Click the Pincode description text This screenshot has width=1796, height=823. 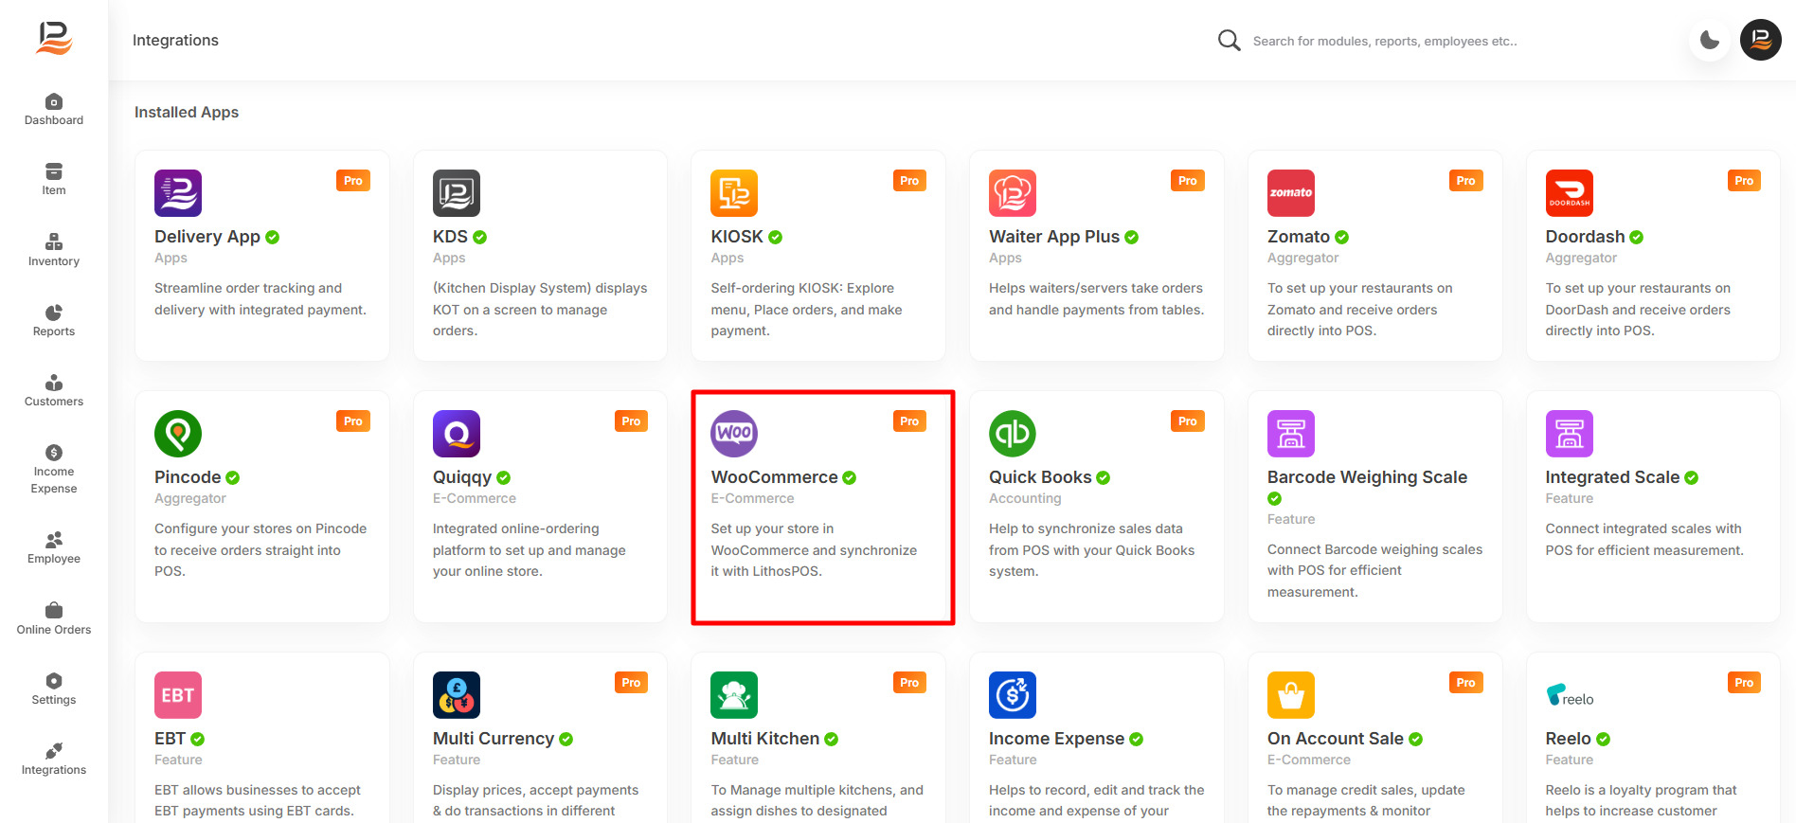(x=260, y=550)
